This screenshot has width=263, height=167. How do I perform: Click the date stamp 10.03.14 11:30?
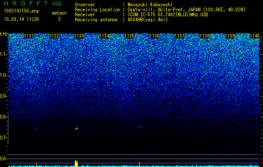pyautogui.click(x=21, y=19)
